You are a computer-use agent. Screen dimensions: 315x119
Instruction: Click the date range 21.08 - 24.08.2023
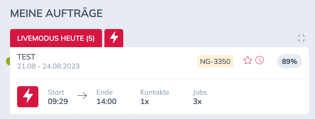coord(48,66)
